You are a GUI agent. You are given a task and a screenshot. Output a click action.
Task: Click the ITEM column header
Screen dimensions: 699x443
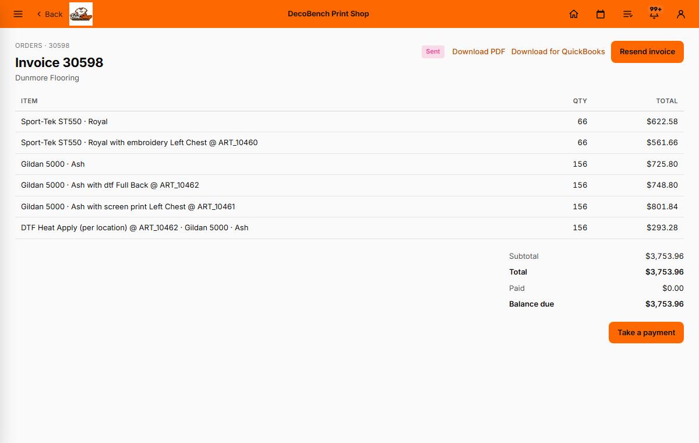click(x=29, y=101)
